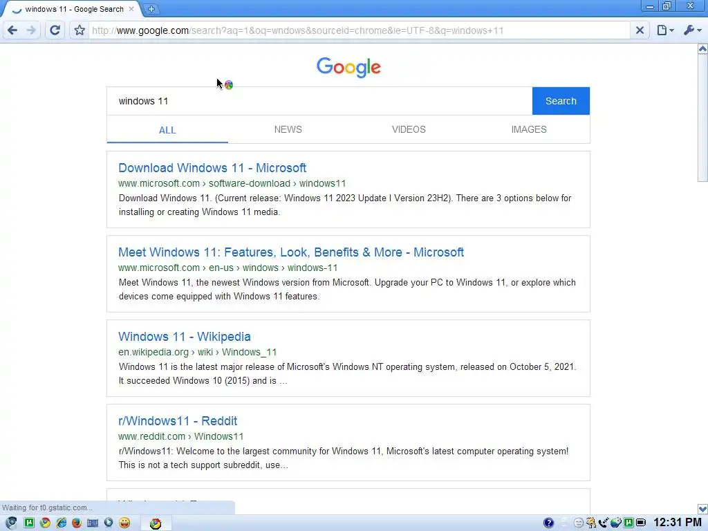Open the film strip video app icon
This screenshot has height=531, width=708.
(93, 523)
